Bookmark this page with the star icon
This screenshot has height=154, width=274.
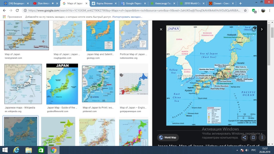pos(245,10)
